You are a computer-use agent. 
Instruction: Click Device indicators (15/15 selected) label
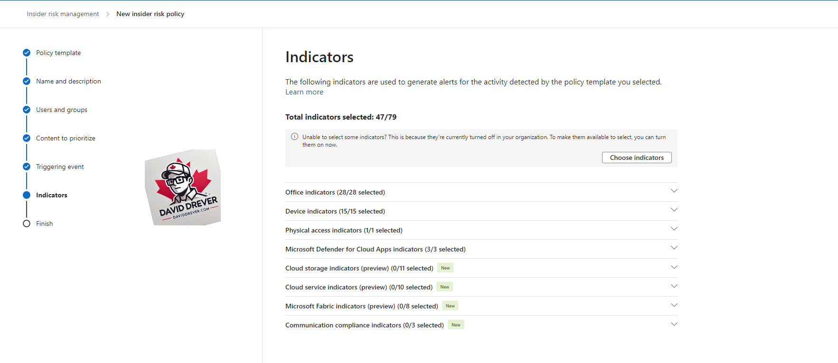point(335,211)
